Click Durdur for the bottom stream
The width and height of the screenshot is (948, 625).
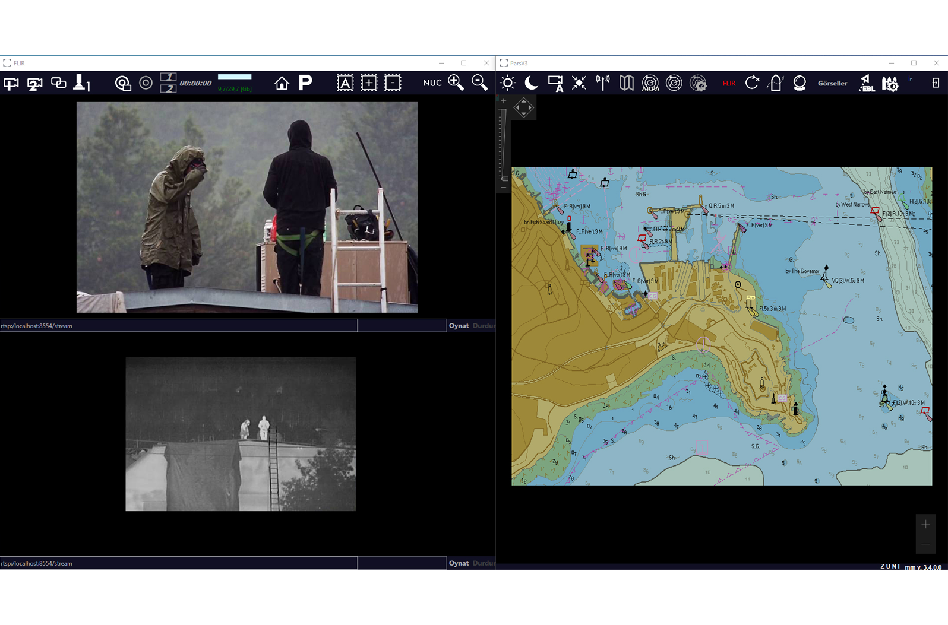pyautogui.click(x=484, y=563)
